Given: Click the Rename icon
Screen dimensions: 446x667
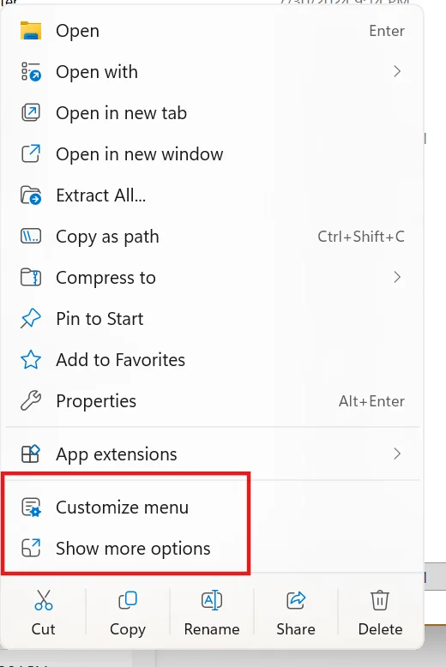Looking at the screenshot, I should pos(212,600).
